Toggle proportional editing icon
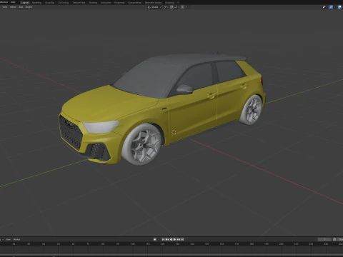Viewport: 343px width, 257px height. coord(182,7)
